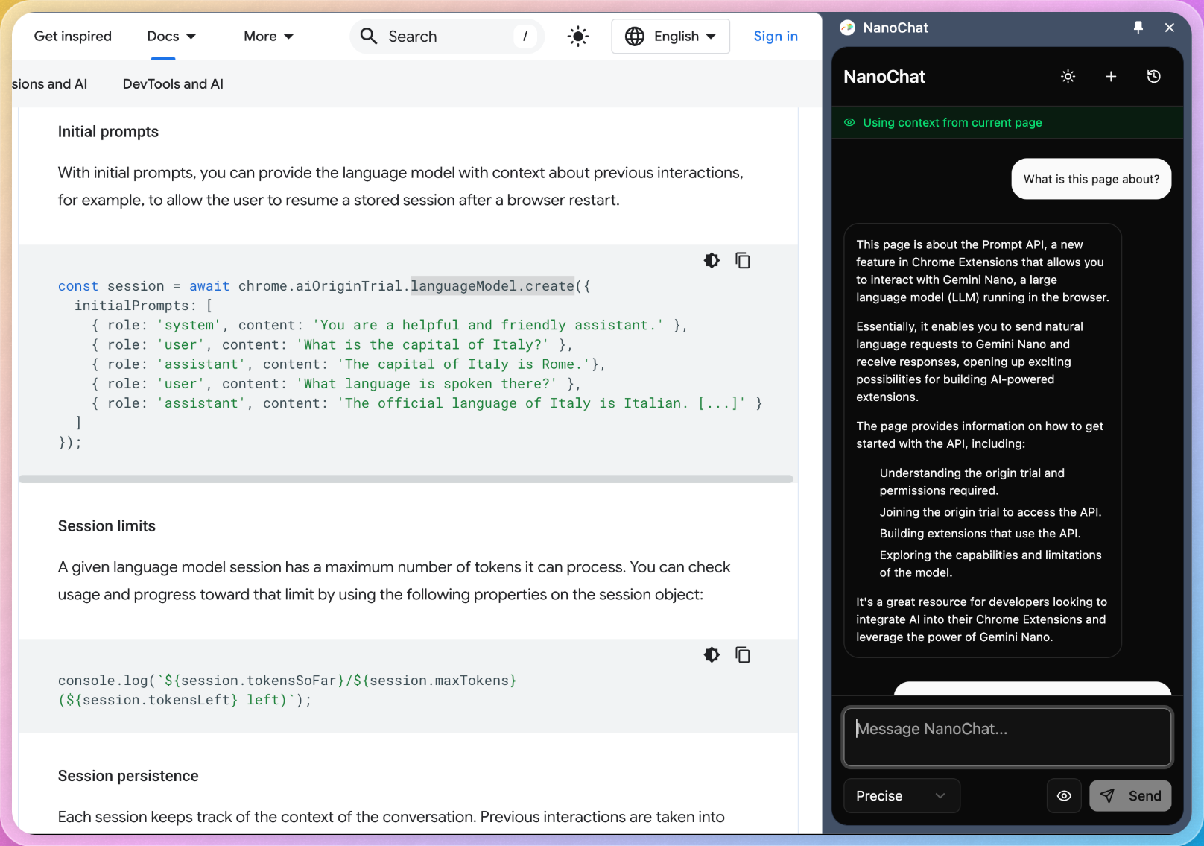Open the partially visible 'sions and AI' tab
Viewport: 1204px width, 846px height.
[49, 84]
